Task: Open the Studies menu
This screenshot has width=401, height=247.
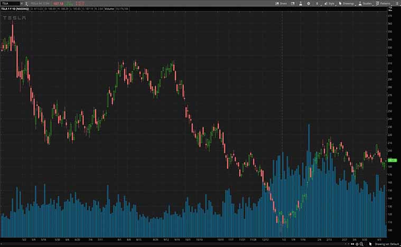Action: pos(365,4)
